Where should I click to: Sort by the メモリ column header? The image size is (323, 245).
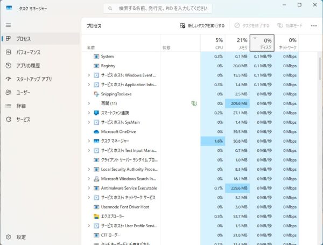pos(237,43)
